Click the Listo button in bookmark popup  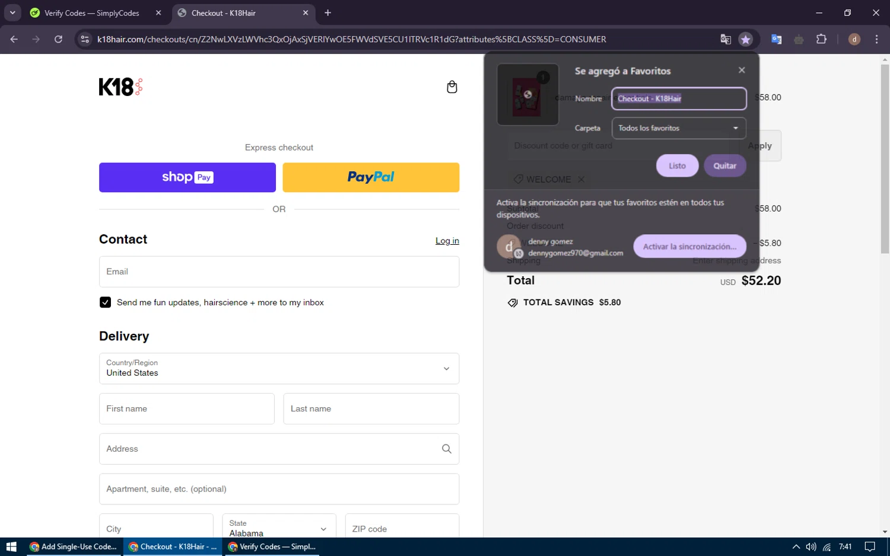(x=677, y=166)
